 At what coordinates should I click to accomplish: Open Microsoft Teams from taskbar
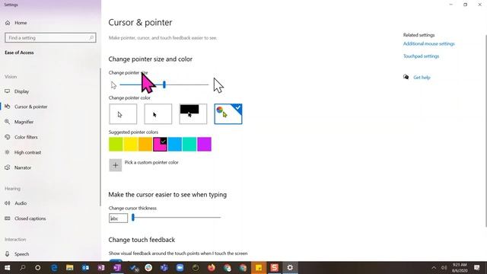[164, 268]
